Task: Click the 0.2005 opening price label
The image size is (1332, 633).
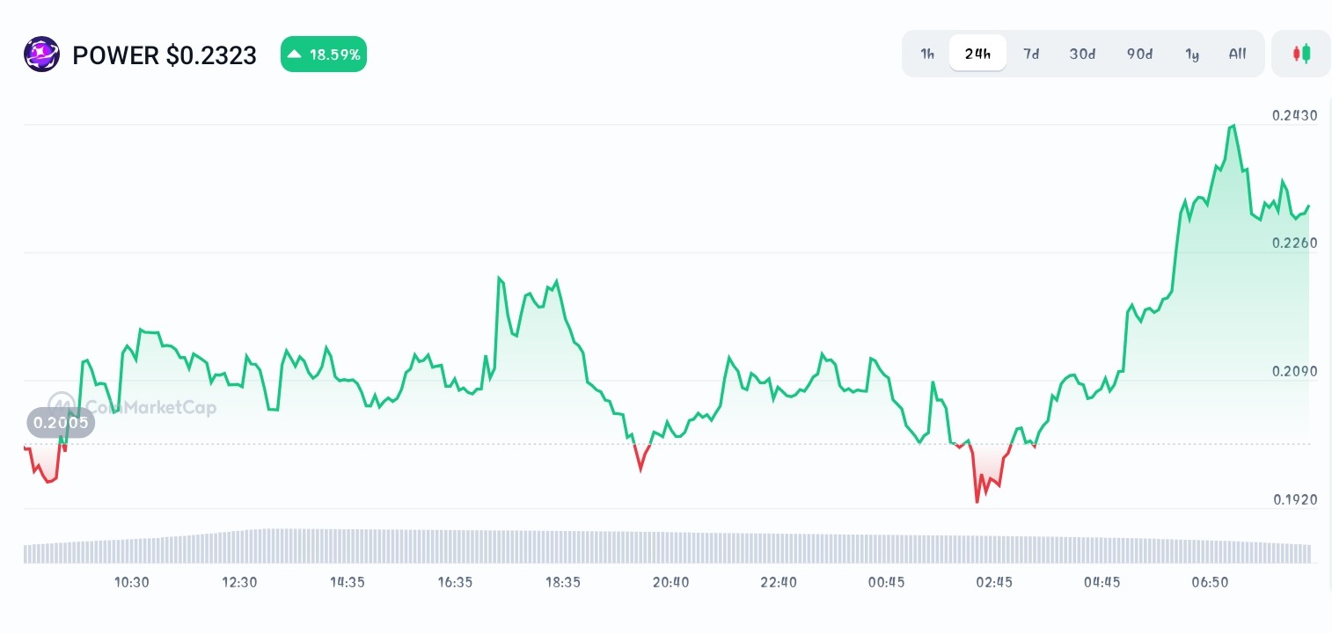Action: (x=61, y=423)
